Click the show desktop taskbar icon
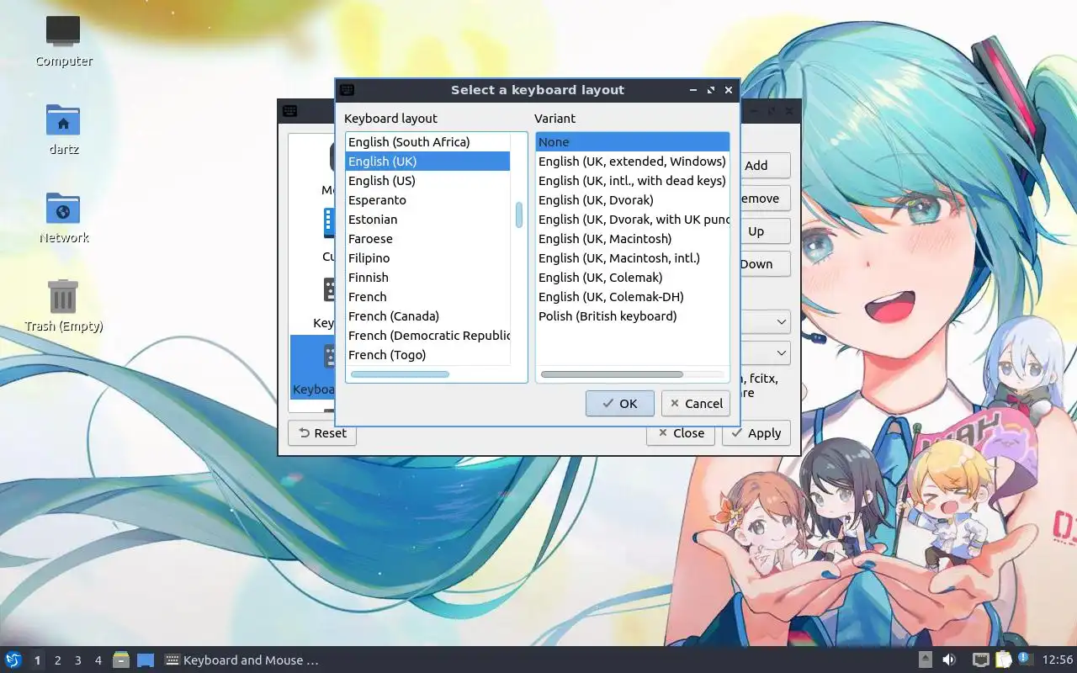 click(x=146, y=660)
